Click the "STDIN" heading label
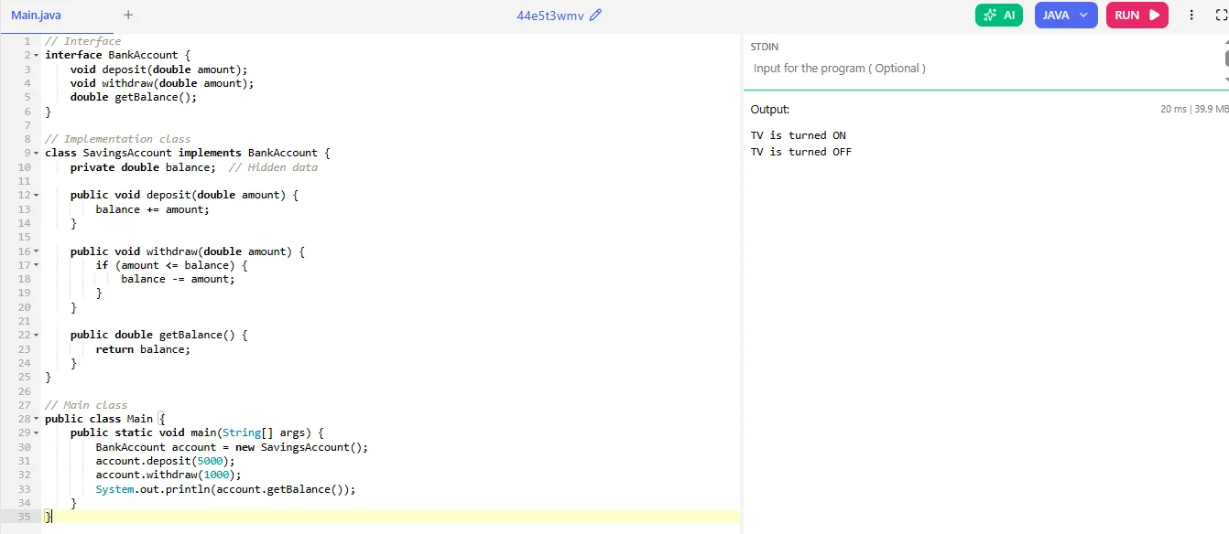The image size is (1229, 534). pos(765,47)
